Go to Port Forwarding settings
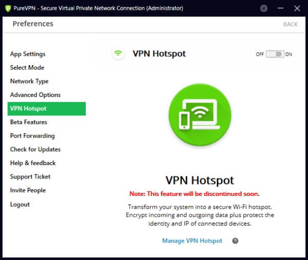Image resolution: width=308 pixels, height=260 pixels. [x=32, y=136]
